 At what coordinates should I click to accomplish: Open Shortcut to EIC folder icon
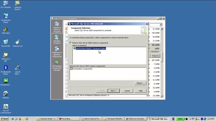pos(6,57)
